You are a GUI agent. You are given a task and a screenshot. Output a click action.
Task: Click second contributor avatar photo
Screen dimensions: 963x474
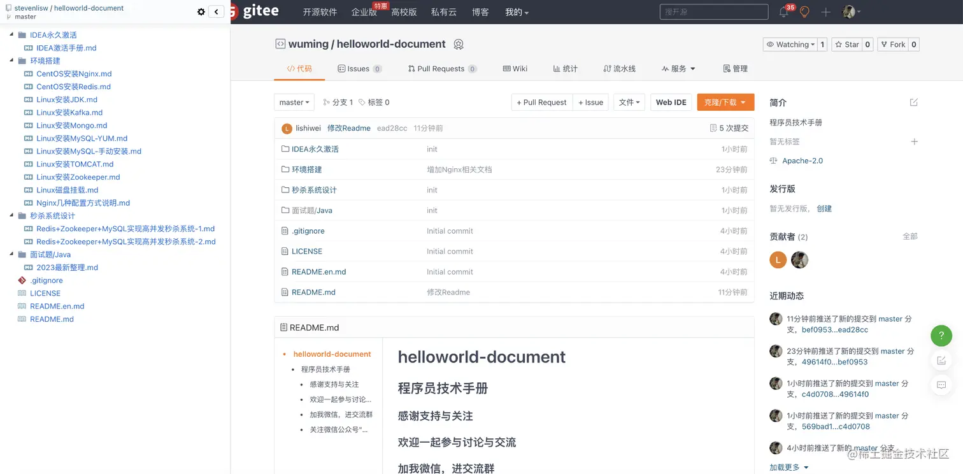(799, 259)
